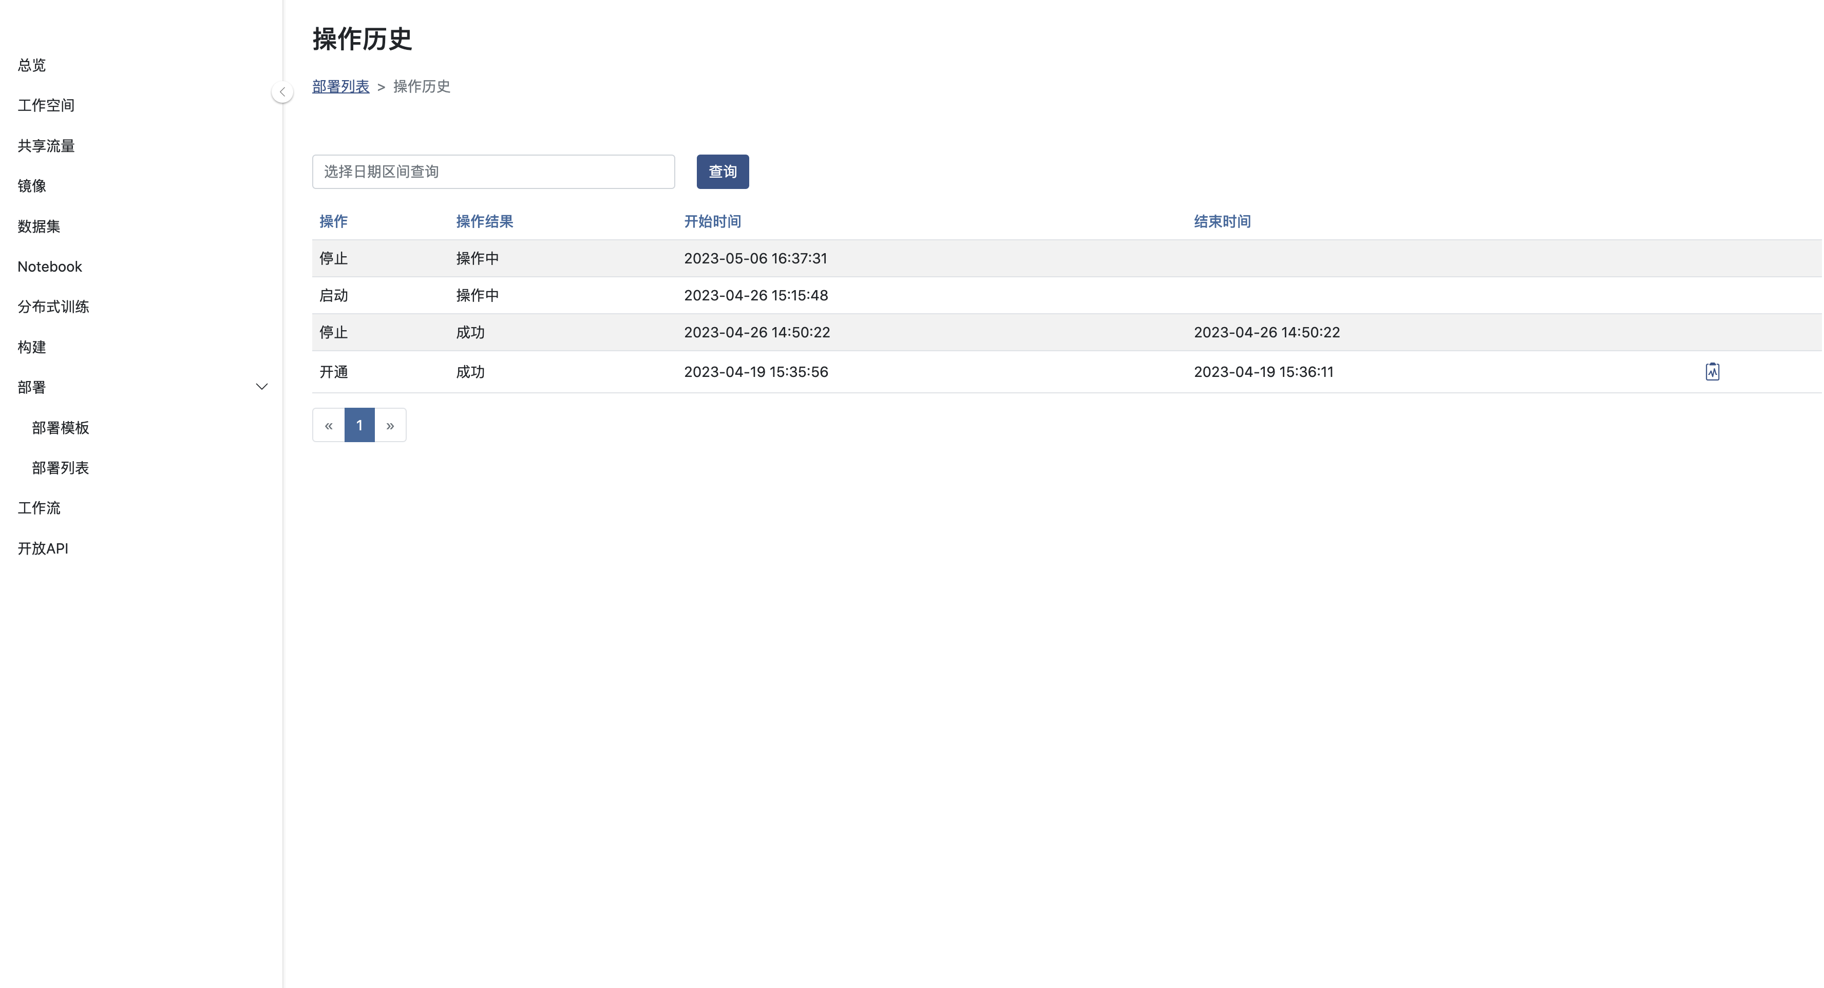Go to the next page of results
Viewport: 1824px width, 988px height.
(390, 425)
